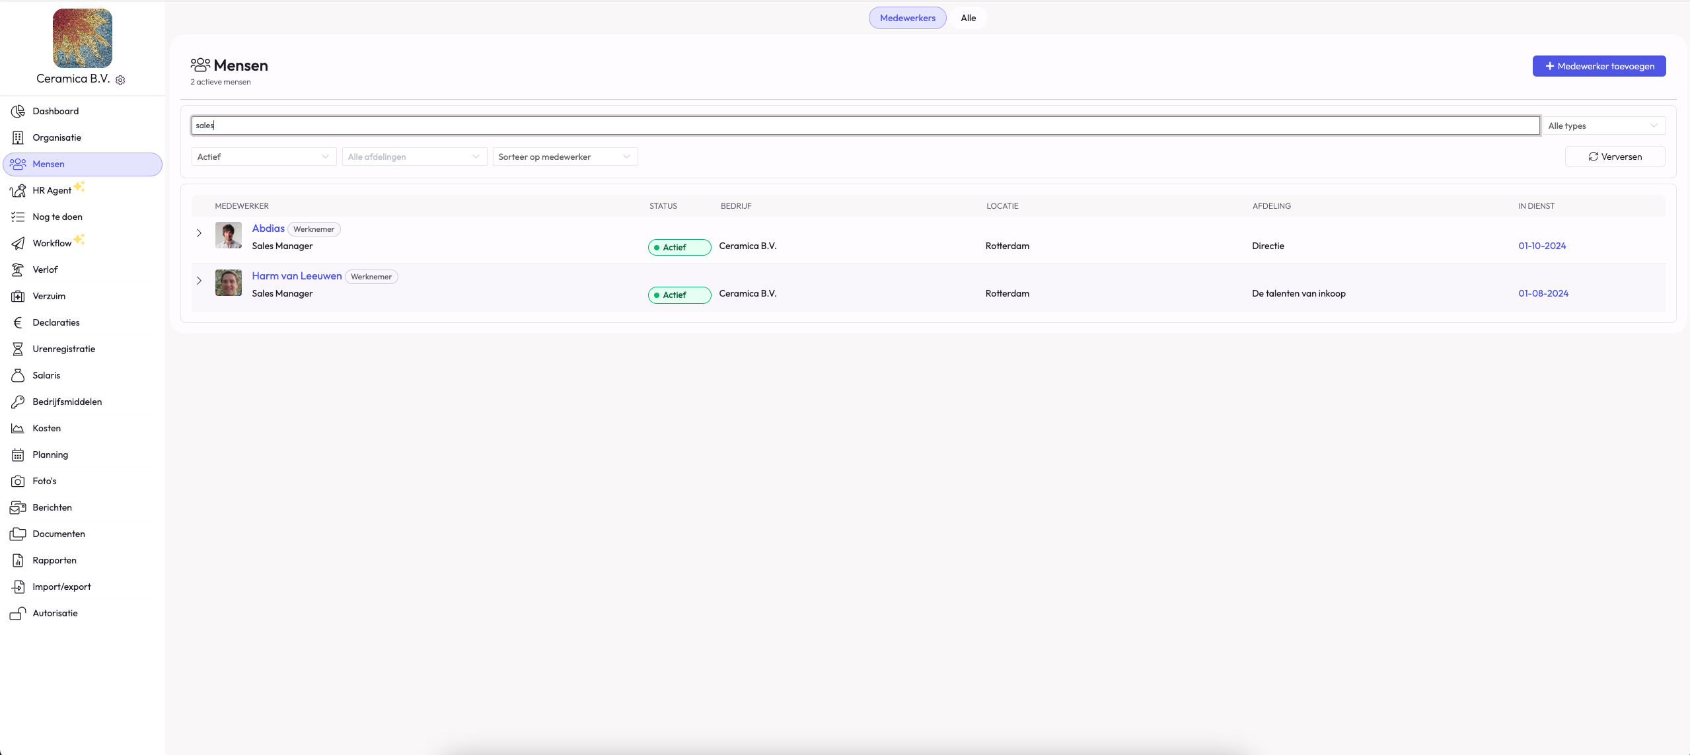Click the Verlof palm tree icon

18,270
